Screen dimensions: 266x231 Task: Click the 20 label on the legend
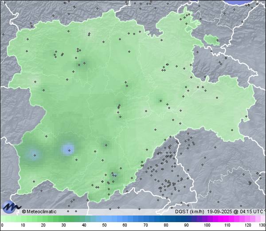[x=43, y=225]
